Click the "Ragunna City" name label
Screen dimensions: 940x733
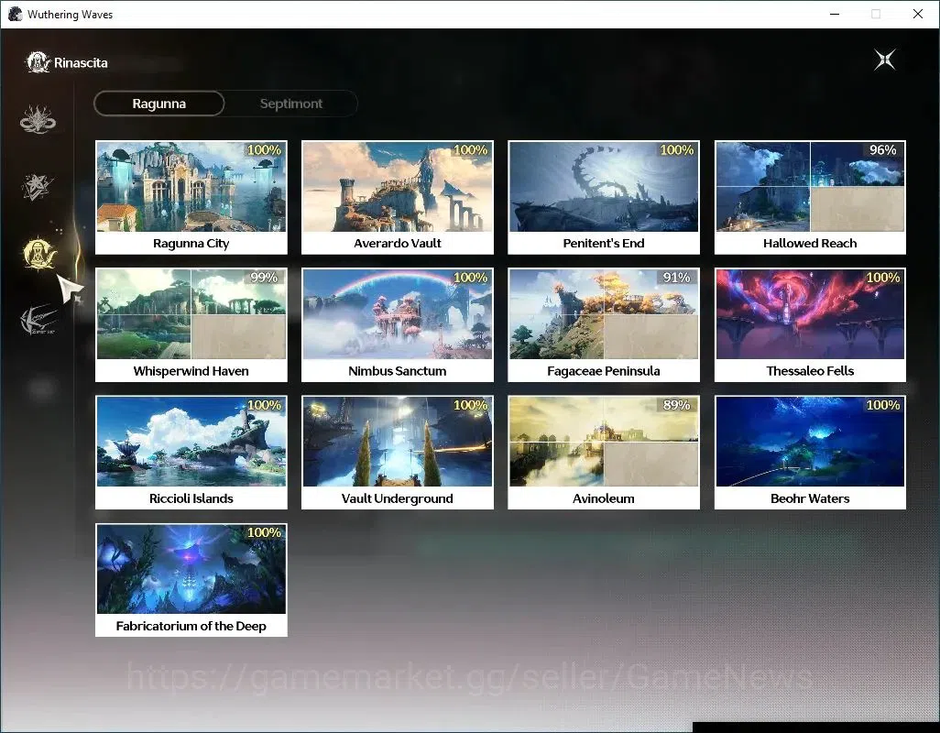pos(191,244)
